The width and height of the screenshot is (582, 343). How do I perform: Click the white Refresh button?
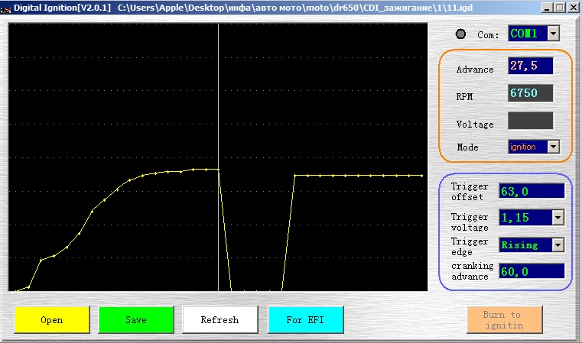point(219,319)
